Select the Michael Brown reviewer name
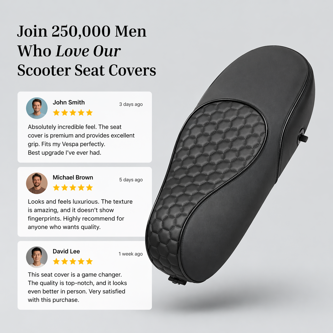The image size is (333, 333). pyautogui.click(x=73, y=177)
